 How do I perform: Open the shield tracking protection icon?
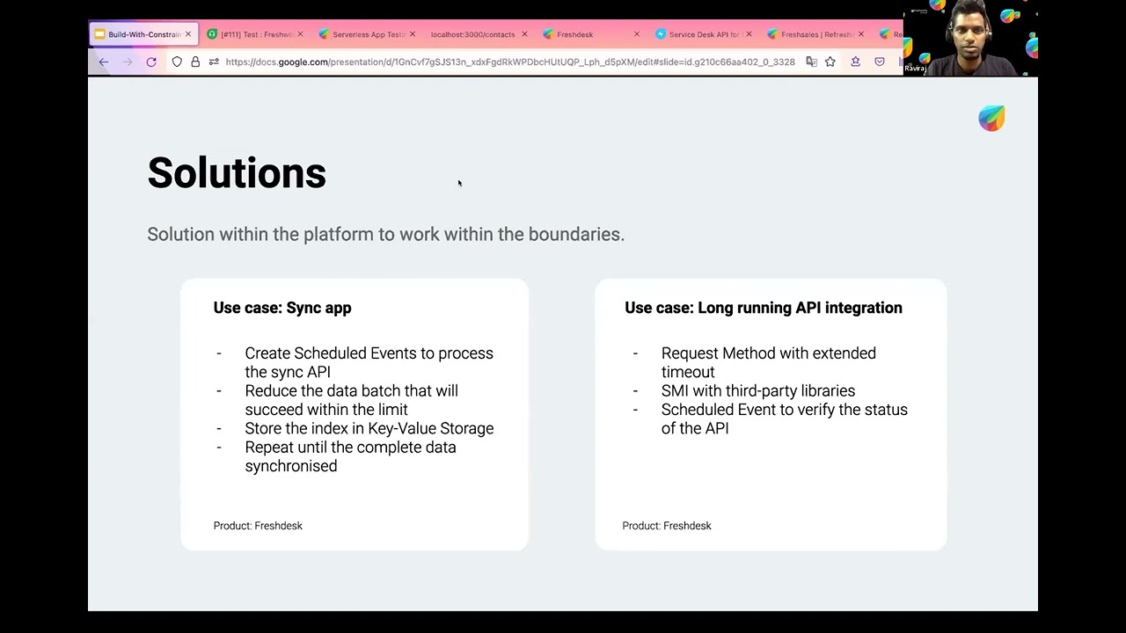click(x=177, y=62)
